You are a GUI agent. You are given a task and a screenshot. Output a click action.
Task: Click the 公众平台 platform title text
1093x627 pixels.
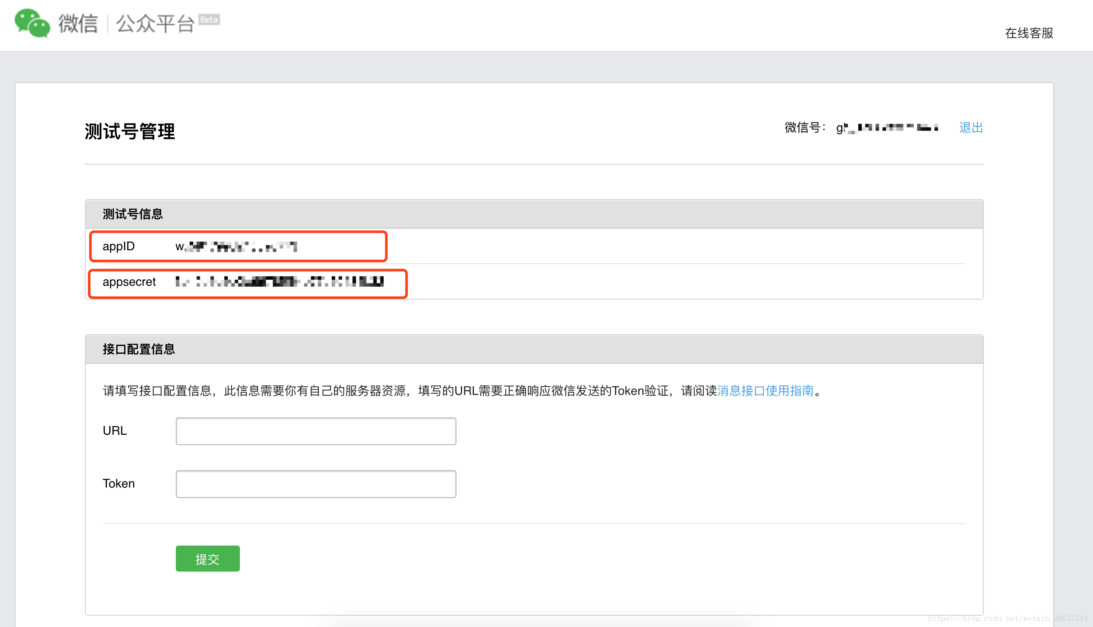click(155, 23)
